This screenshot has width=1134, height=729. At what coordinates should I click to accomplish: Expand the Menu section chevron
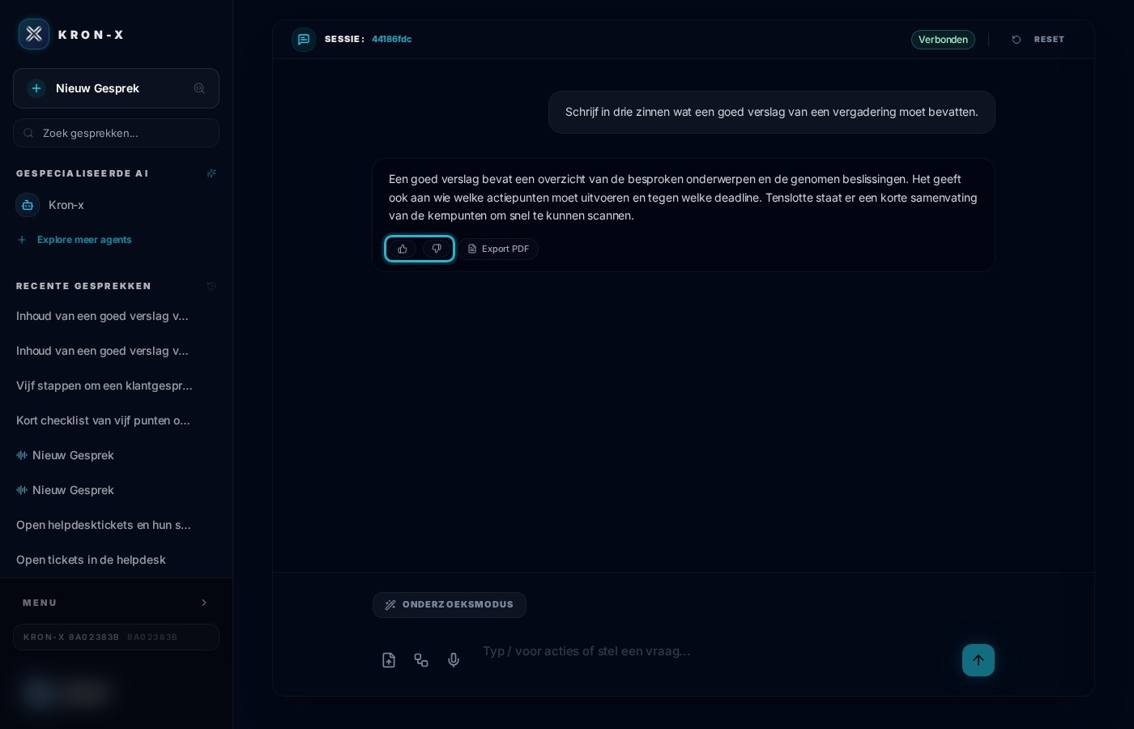tap(204, 603)
